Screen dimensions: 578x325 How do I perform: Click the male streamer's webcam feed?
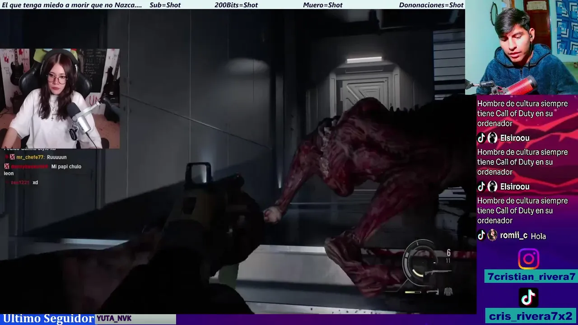(522, 47)
